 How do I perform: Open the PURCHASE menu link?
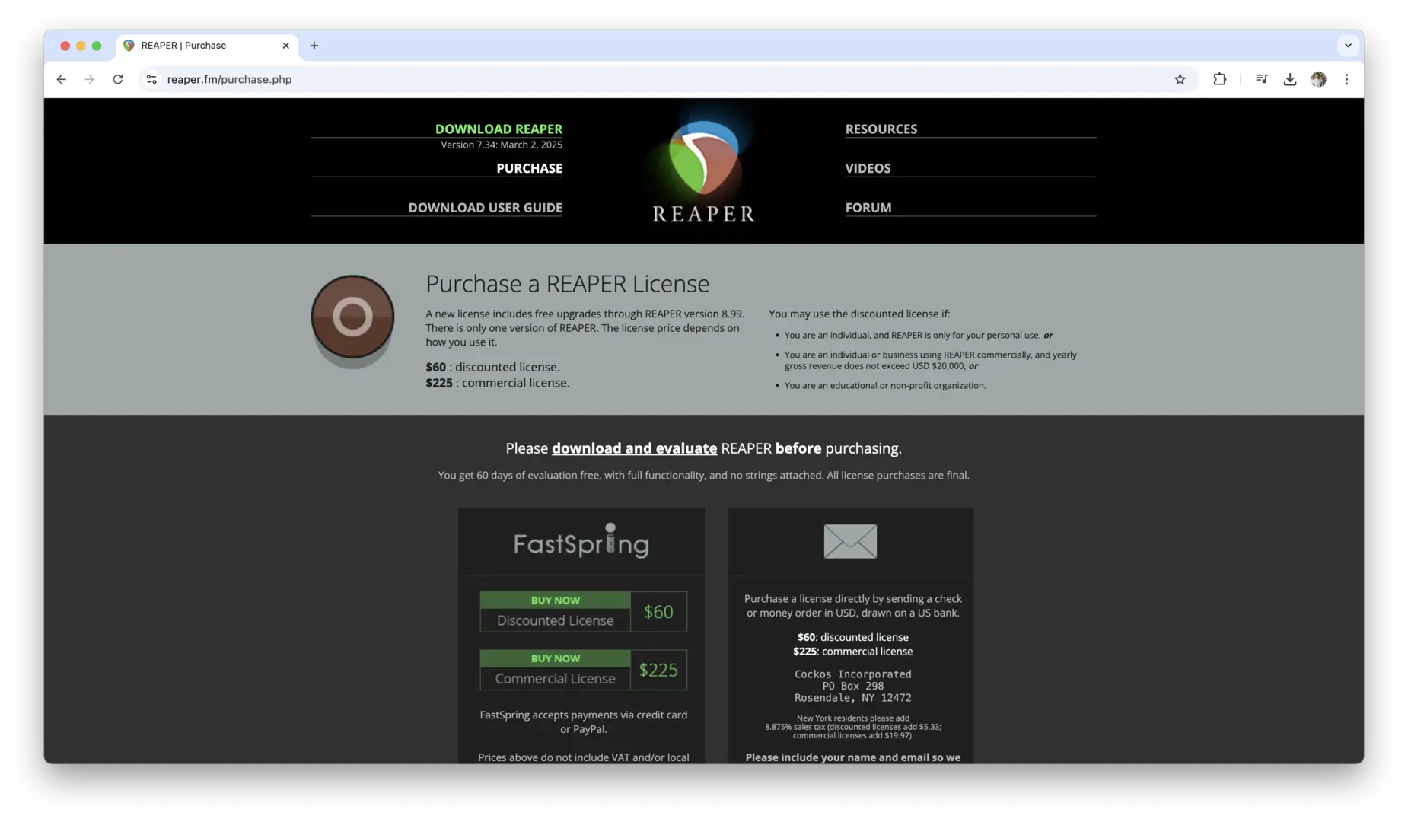pyautogui.click(x=529, y=169)
